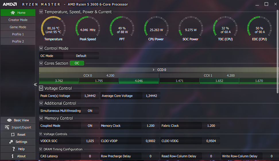
Task: Collapse the DRAM Timing Configuration subsection
Action: [40, 149]
